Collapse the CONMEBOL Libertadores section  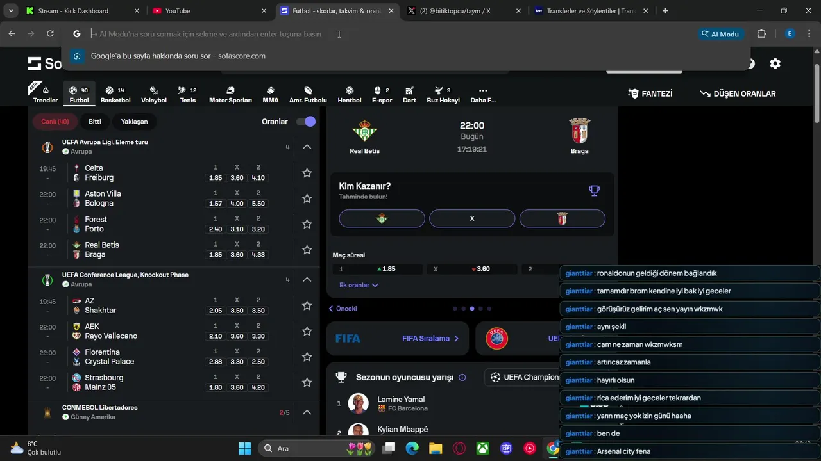307,412
